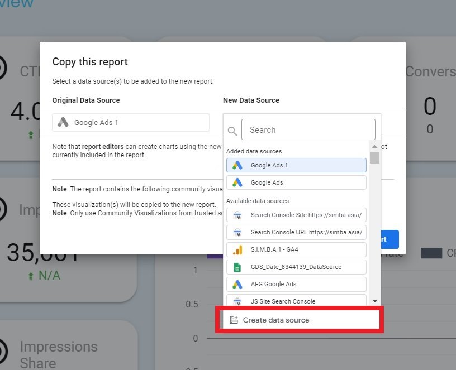This screenshot has height=370, width=456.
Task: Focus the Search input field
Action: (308, 130)
